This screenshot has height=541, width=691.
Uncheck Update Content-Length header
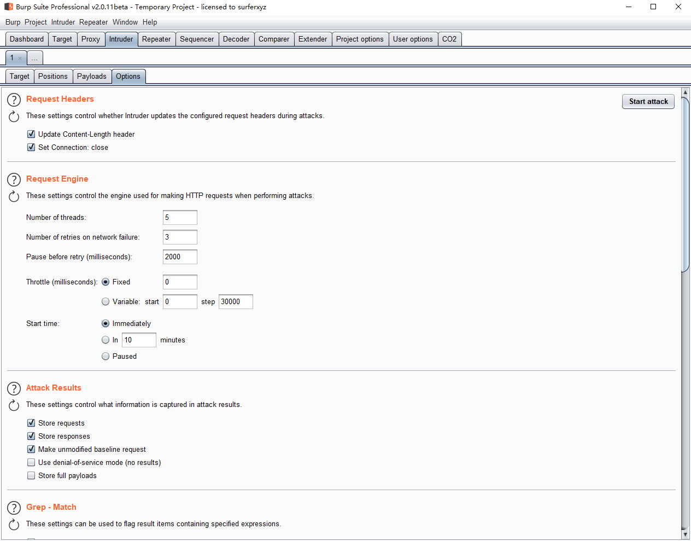click(31, 134)
